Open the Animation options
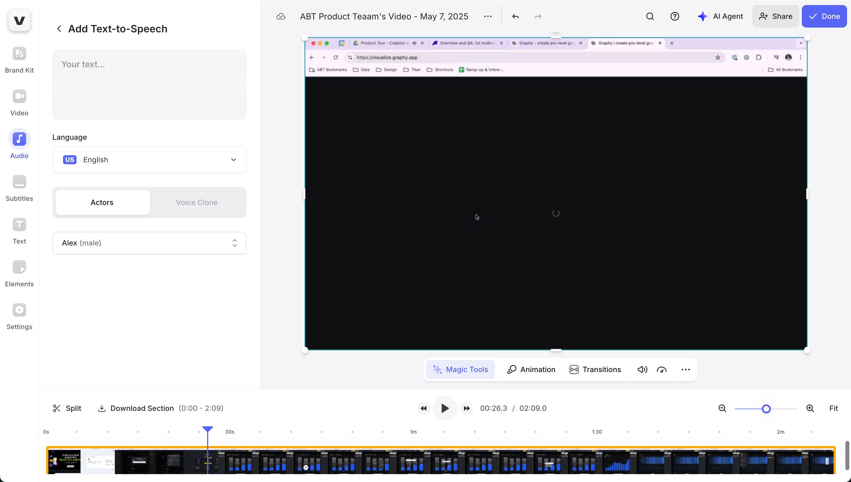 point(531,370)
